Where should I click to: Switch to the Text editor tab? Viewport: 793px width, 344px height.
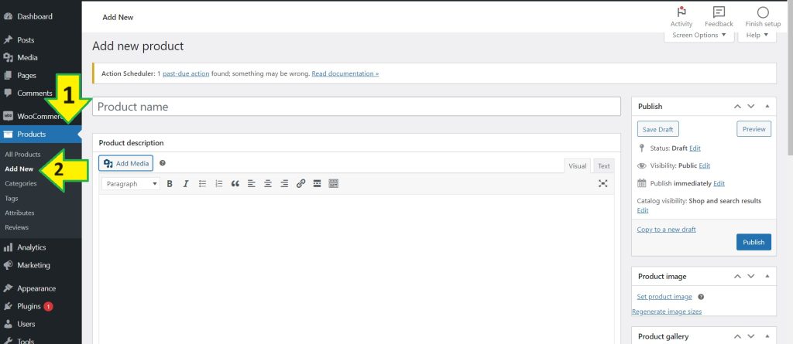tap(604, 166)
